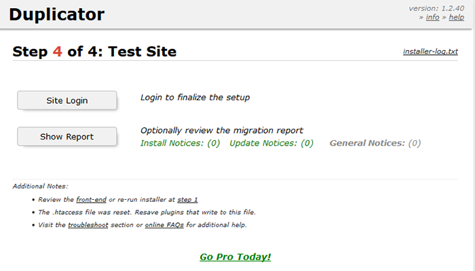Image resolution: width=475 pixels, height=271 pixels.
Task: Re-run installer via step 1 link
Action: tap(187, 200)
